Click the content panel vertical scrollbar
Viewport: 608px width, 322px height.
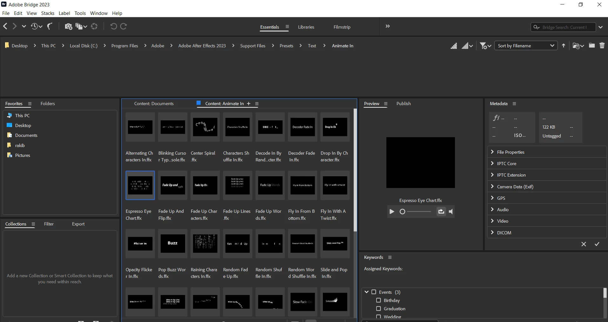point(355,170)
